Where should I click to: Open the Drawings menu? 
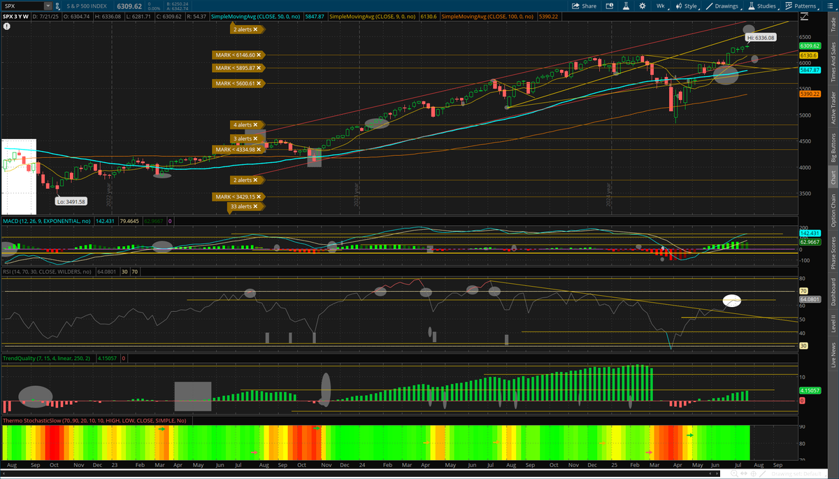click(724, 6)
